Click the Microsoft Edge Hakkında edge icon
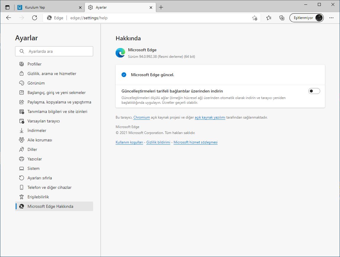The width and height of the screenshot is (340, 257). 22,206
